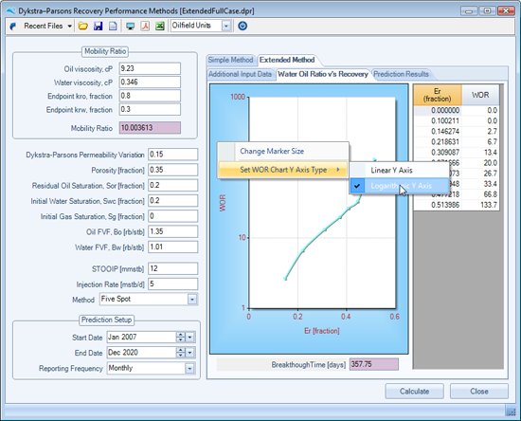Select Linear Y Axis option
This screenshot has width=521, height=421.
(x=400, y=171)
